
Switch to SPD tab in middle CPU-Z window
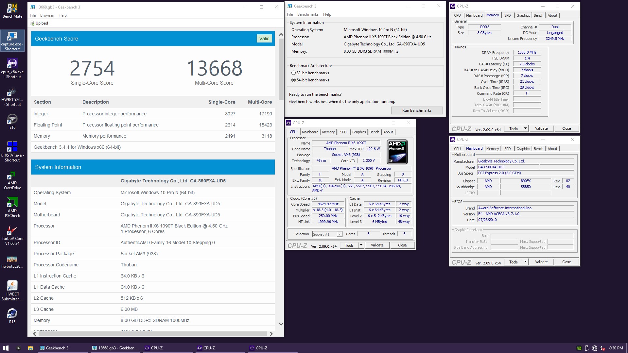click(x=343, y=132)
